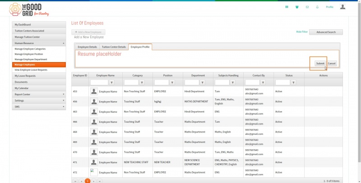Click the Position column filter icon
361x183 pixels.
[x=172, y=82]
